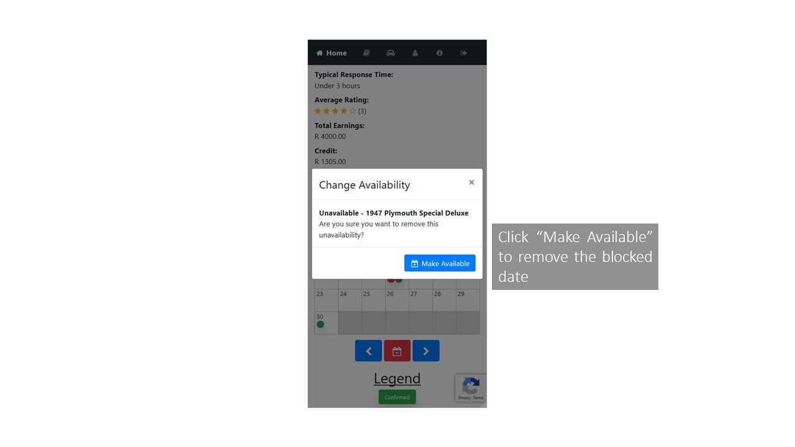Click the fourth rating star
795x447 pixels.
click(x=344, y=111)
